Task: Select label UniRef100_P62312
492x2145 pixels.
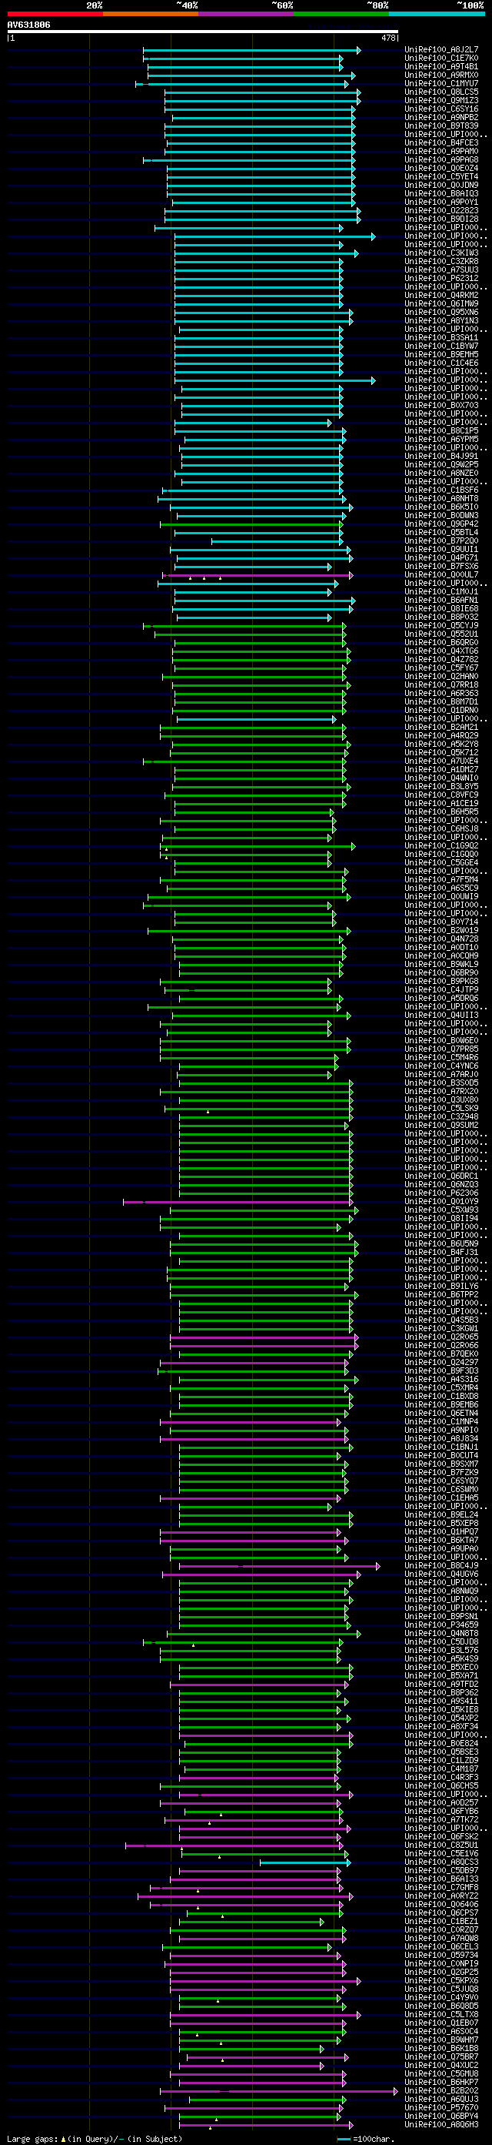Action: [x=441, y=278]
